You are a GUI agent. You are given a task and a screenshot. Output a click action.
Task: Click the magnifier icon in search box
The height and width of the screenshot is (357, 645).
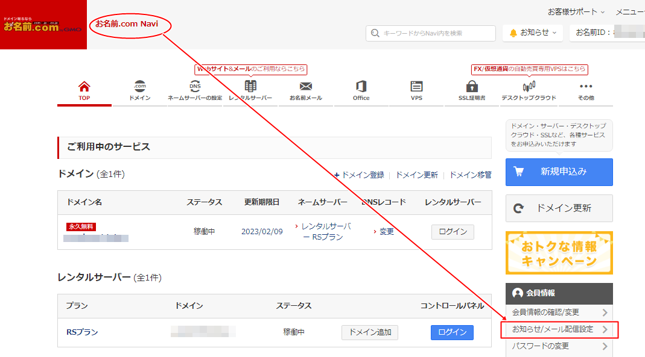click(x=375, y=33)
